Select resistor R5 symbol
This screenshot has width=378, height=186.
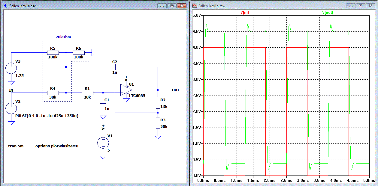[53, 52]
